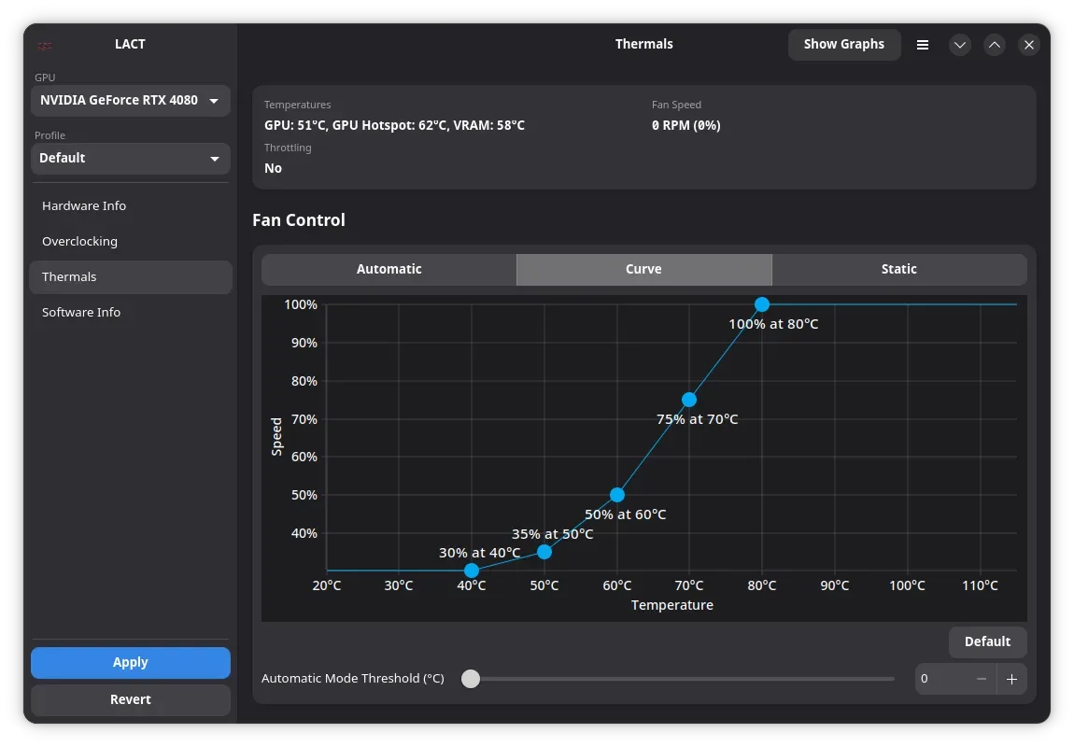Expand the Default profile dropdown
This screenshot has width=1074, height=747.
point(130,158)
